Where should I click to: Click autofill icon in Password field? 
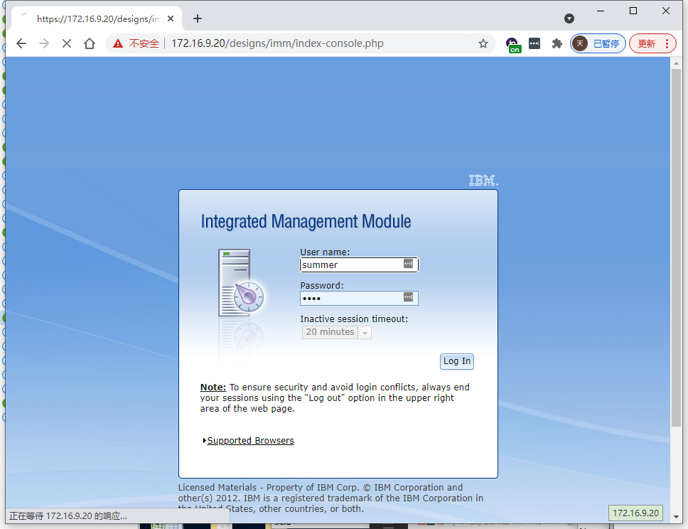[408, 297]
